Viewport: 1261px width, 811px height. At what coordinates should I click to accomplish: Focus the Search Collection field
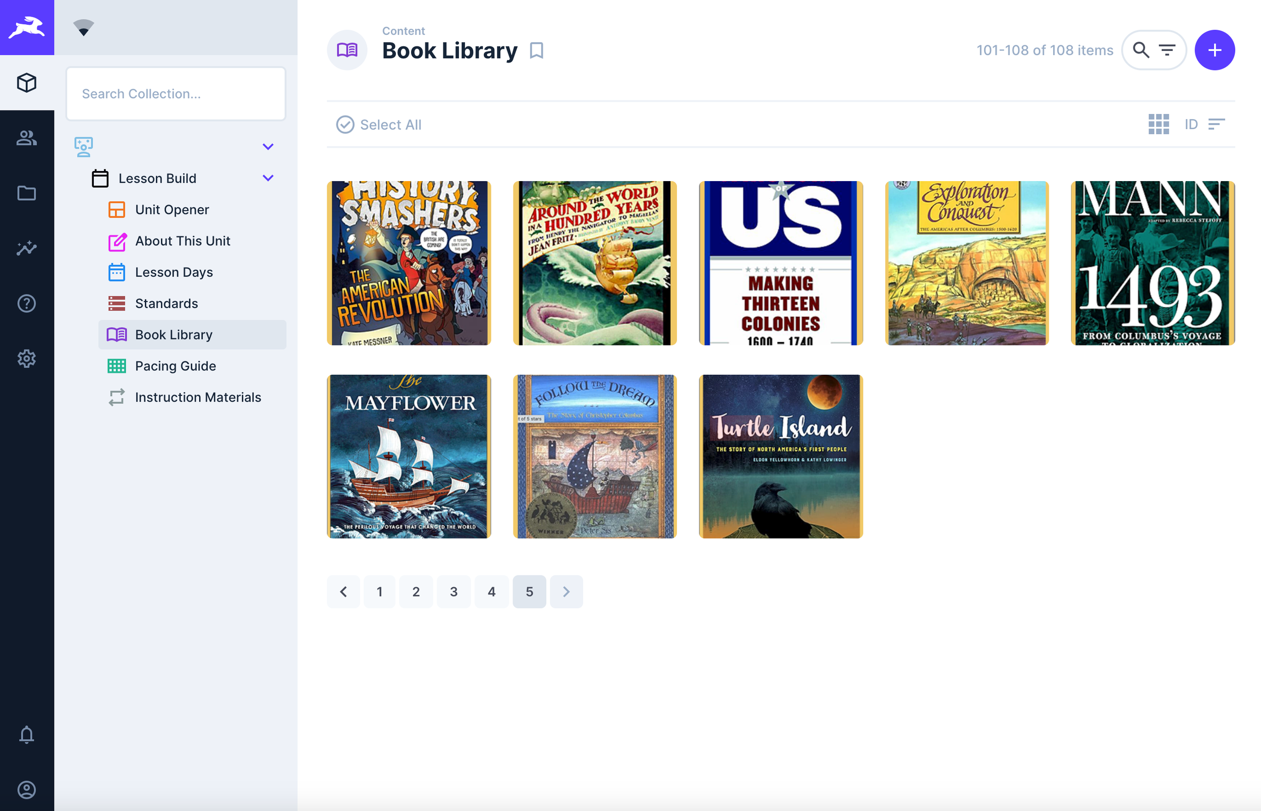[176, 94]
